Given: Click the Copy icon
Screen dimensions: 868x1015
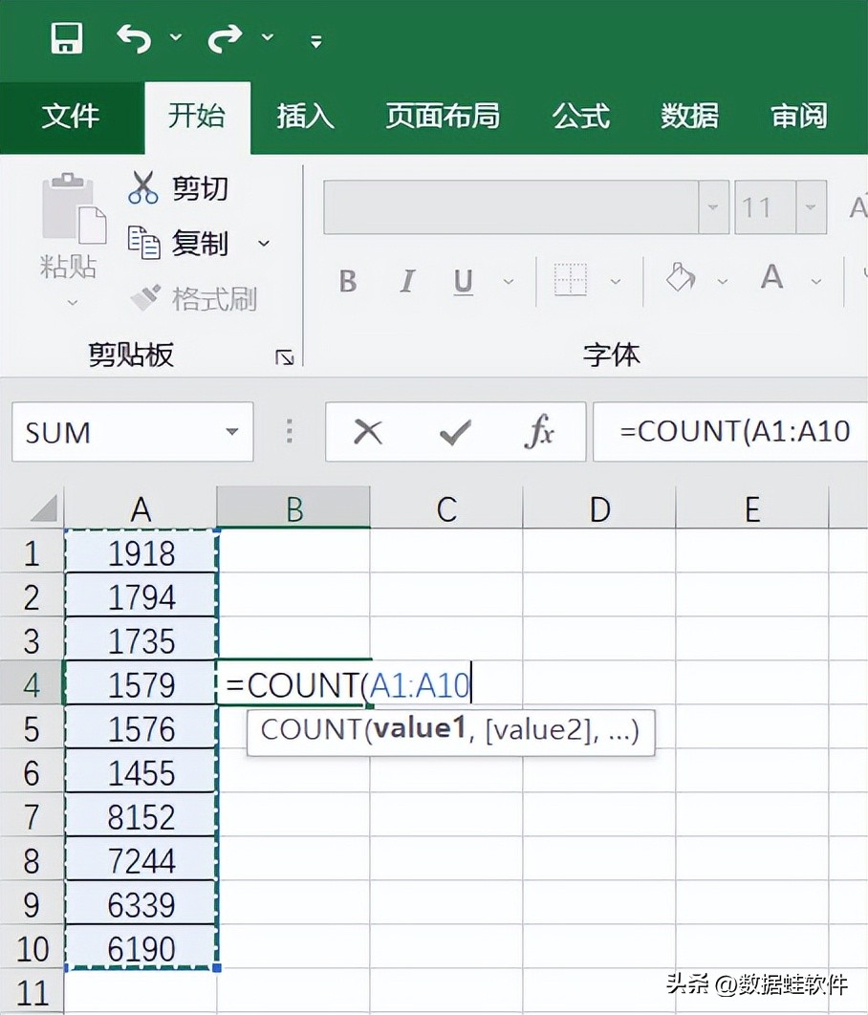Looking at the screenshot, I should [x=143, y=243].
